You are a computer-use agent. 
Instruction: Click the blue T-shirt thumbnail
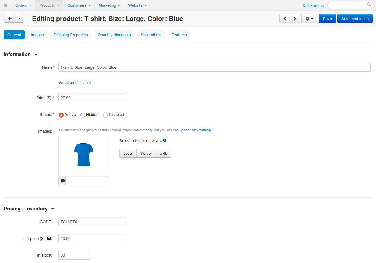pos(83,154)
